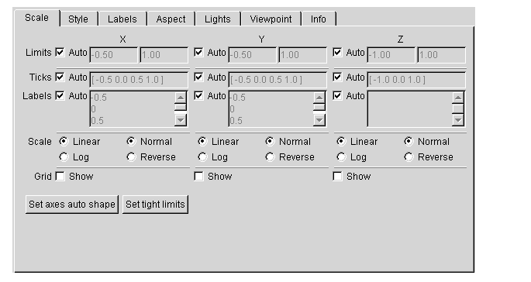Click the up arrow of Z labels scrollbar

coord(458,98)
